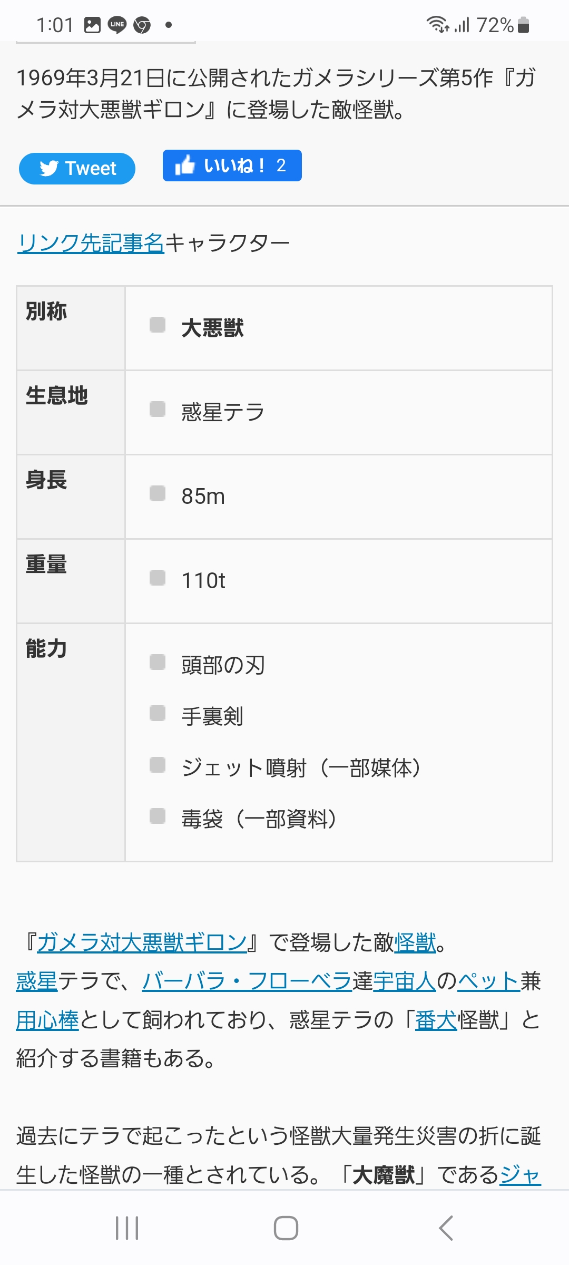Open the リンク先記事名 link
The image size is (569, 1265).
coord(91,243)
